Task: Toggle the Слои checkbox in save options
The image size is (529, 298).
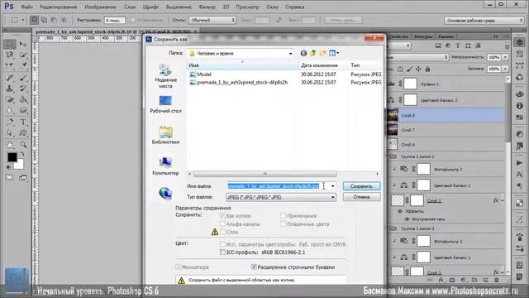Action: tap(222, 232)
